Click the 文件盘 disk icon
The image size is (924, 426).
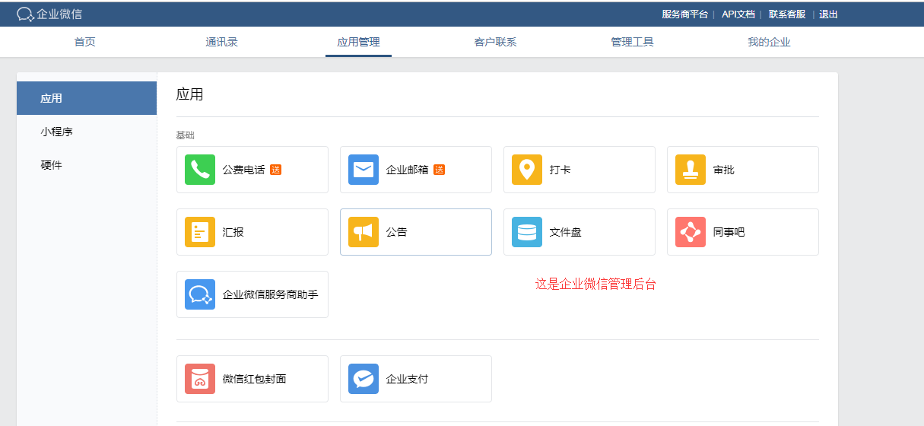click(x=527, y=232)
